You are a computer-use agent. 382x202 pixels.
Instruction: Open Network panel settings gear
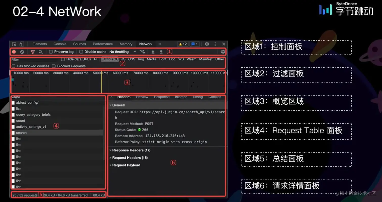click(223, 52)
